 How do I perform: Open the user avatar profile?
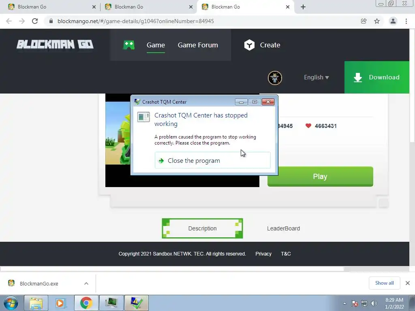tap(275, 78)
